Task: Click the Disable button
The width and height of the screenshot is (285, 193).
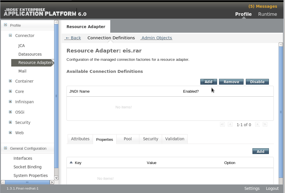Action: [x=257, y=81]
